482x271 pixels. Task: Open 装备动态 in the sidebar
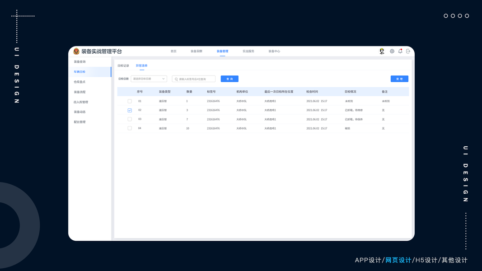80,112
